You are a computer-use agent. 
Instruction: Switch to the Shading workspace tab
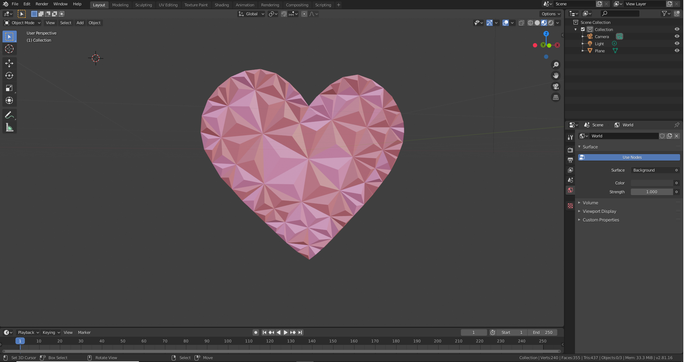click(x=222, y=5)
